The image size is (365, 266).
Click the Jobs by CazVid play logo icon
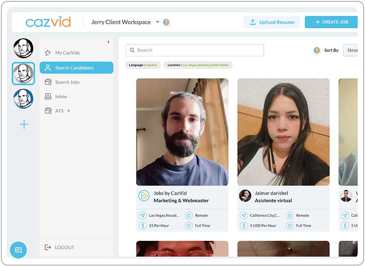coord(144,196)
